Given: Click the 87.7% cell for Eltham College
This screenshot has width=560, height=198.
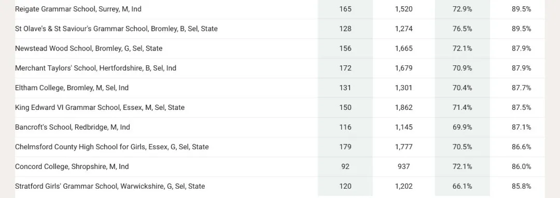Looking at the screenshot, I should pyautogui.click(x=521, y=88).
